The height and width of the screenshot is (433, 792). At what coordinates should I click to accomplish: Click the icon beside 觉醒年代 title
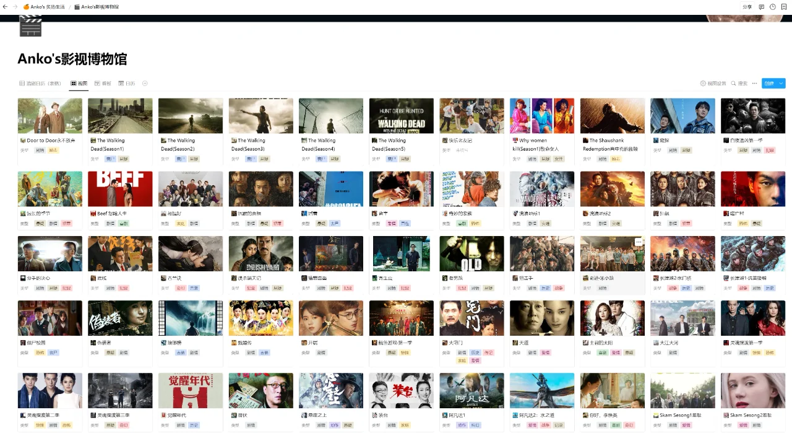coord(163,415)
